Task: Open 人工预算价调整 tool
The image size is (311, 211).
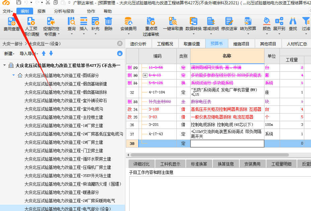Action: (x=31, y=27)
